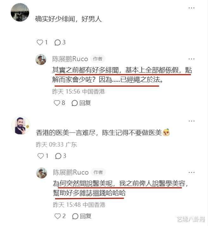The height and width of the screenshot is (226, 208).
Task: Open more options for Ruco's 15:48 reply
Action: 192,172
